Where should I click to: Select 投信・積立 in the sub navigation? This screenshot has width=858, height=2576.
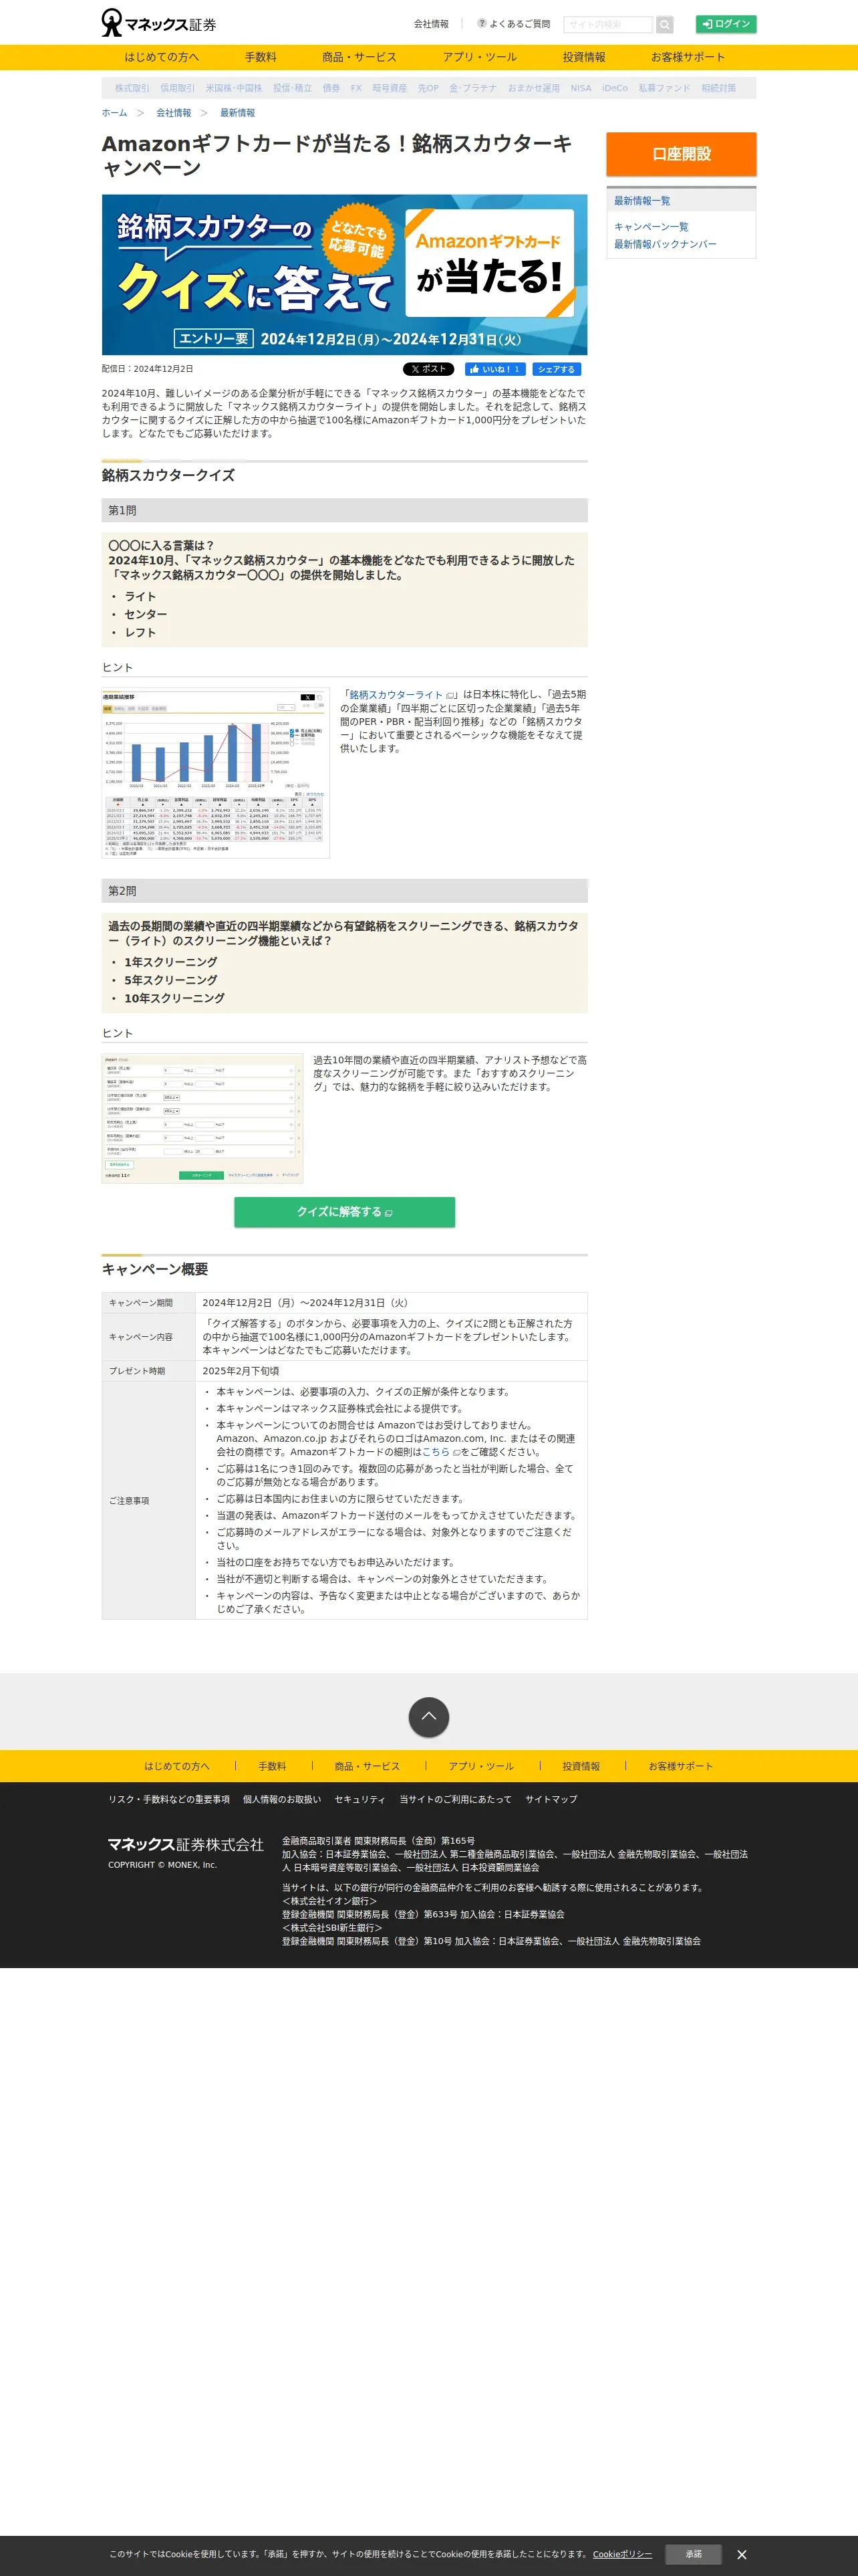[293, 88]
